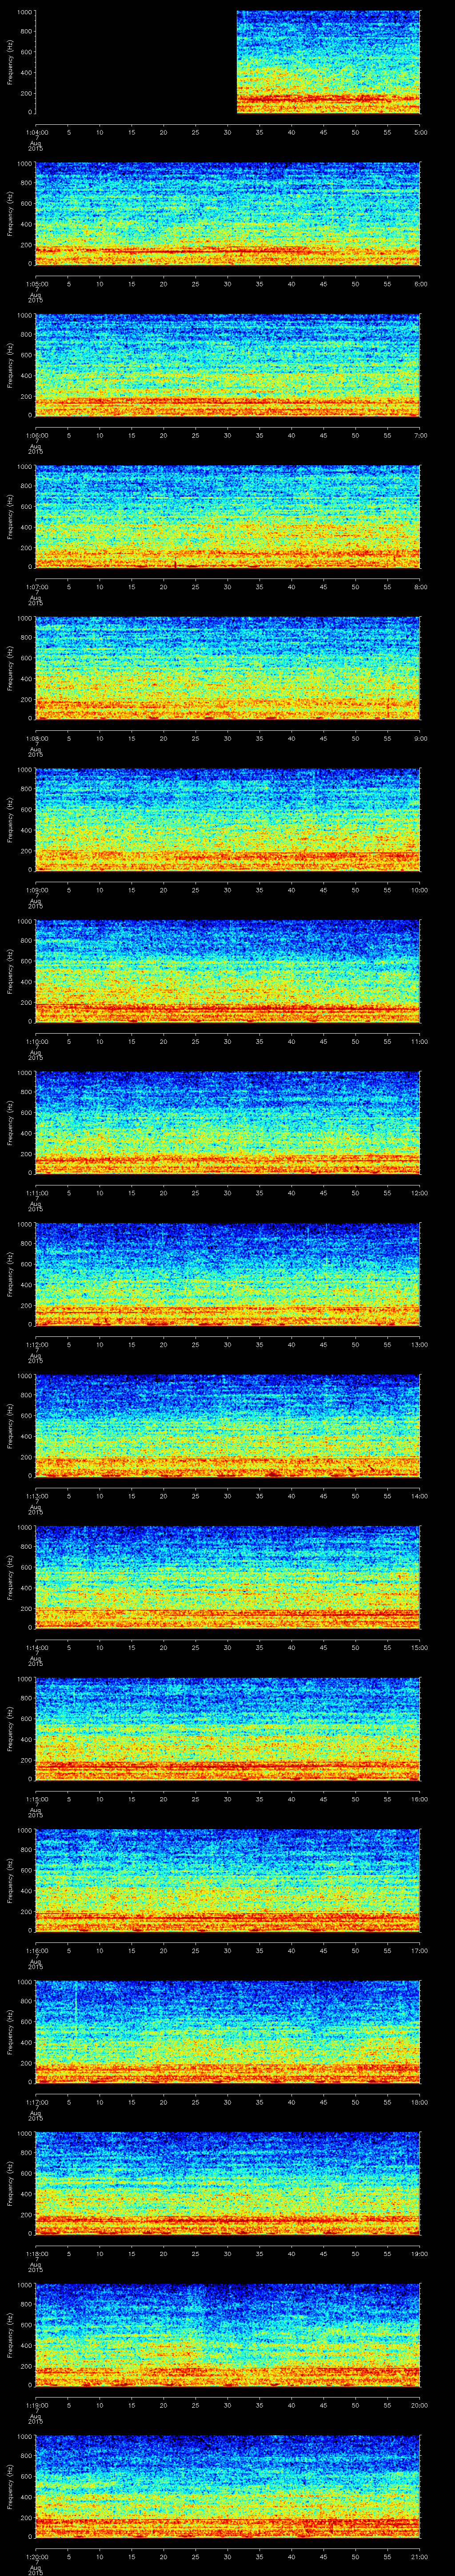The width and height of the screenshot is (455, 2576).
Task: Click 'Frequency (Hz)' label of the 1:20:00 spectrogram
Action: 10,2487
